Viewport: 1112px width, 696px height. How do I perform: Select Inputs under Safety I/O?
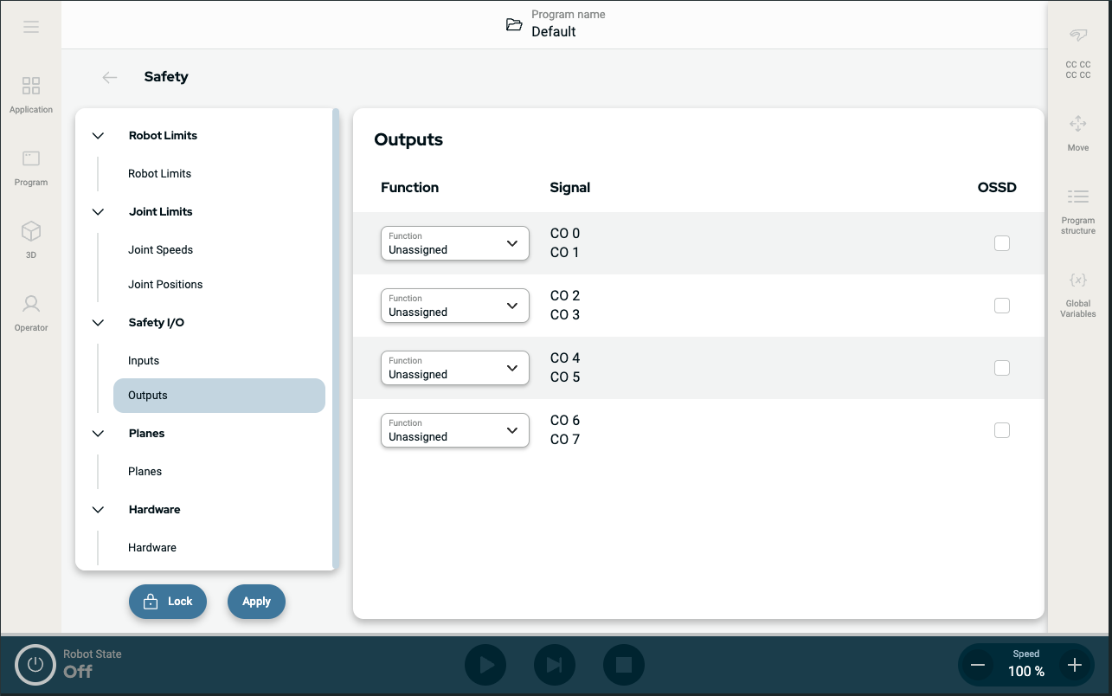144,361
